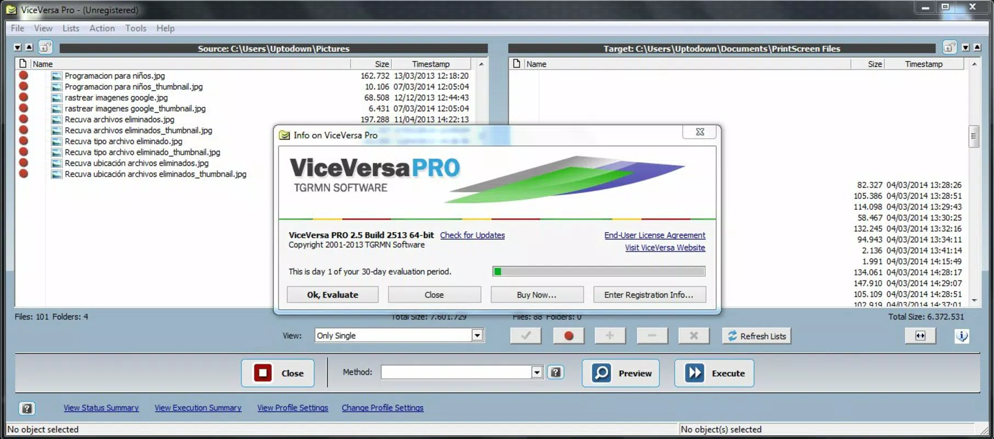Image resolution: width=994 pixels, height=439 pixels.
Task: Click the plus button in the toolbar
Action: click(x=610, y=336)
